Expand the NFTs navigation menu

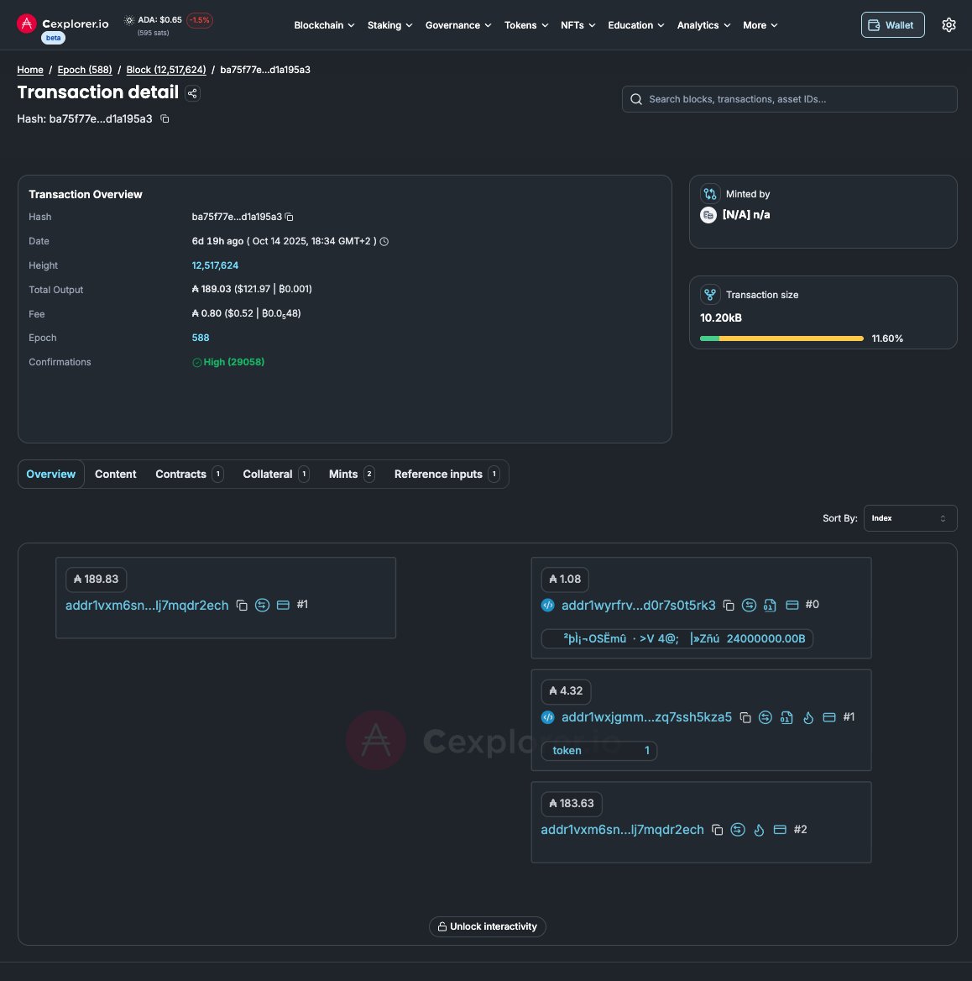tap(577, 24)
